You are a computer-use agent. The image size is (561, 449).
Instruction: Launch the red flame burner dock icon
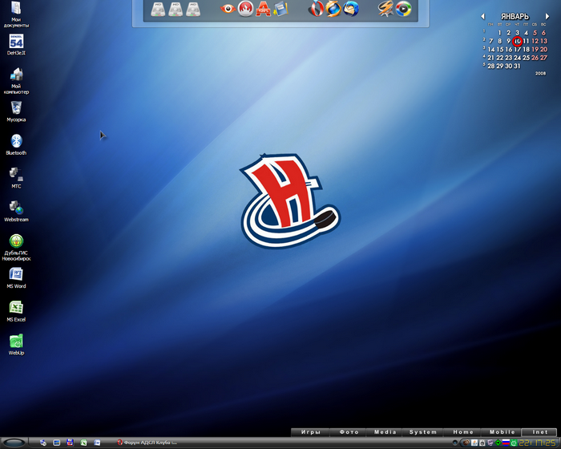[245, 9]
